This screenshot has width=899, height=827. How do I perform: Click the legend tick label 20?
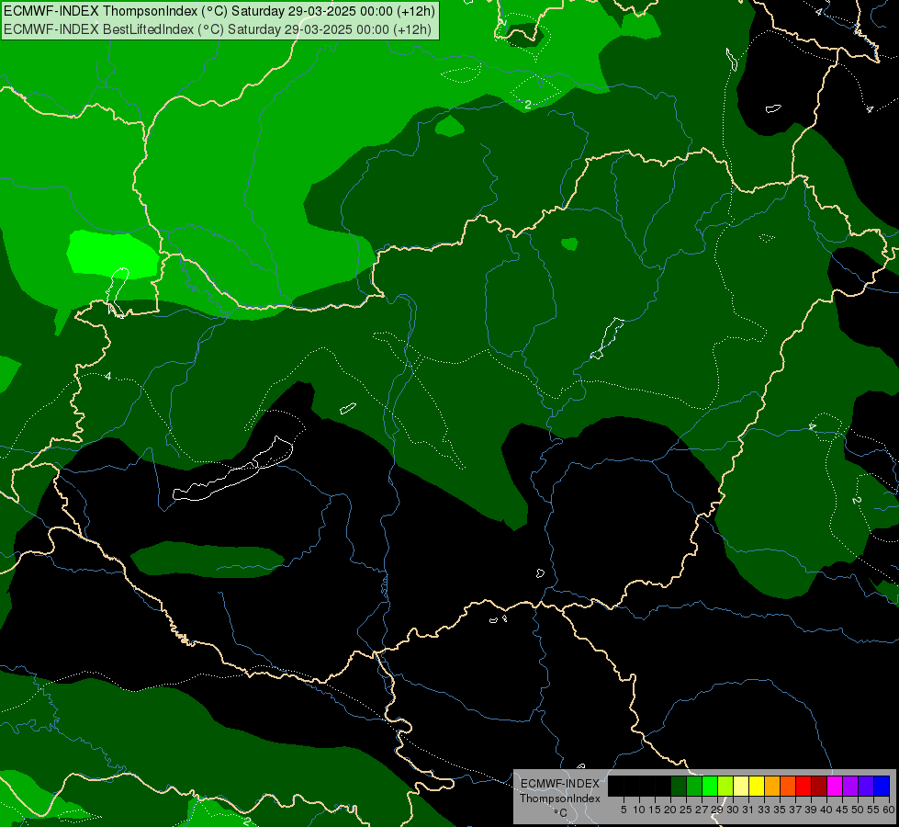click(670, 810)
